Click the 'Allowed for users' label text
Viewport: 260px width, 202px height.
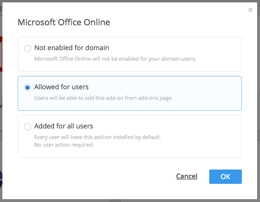[61, 87]
